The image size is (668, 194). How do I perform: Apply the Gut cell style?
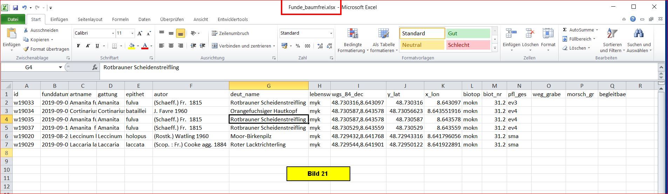pos(468,33)
